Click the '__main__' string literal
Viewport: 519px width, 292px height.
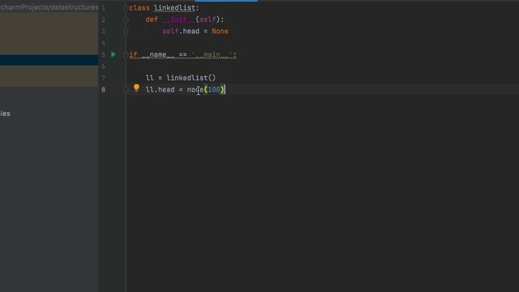(212, 55)
